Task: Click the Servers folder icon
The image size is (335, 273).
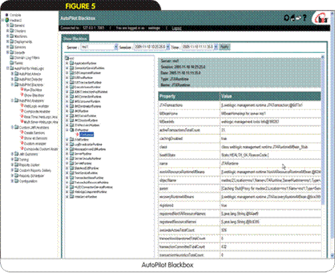Action: pos(11,25)
